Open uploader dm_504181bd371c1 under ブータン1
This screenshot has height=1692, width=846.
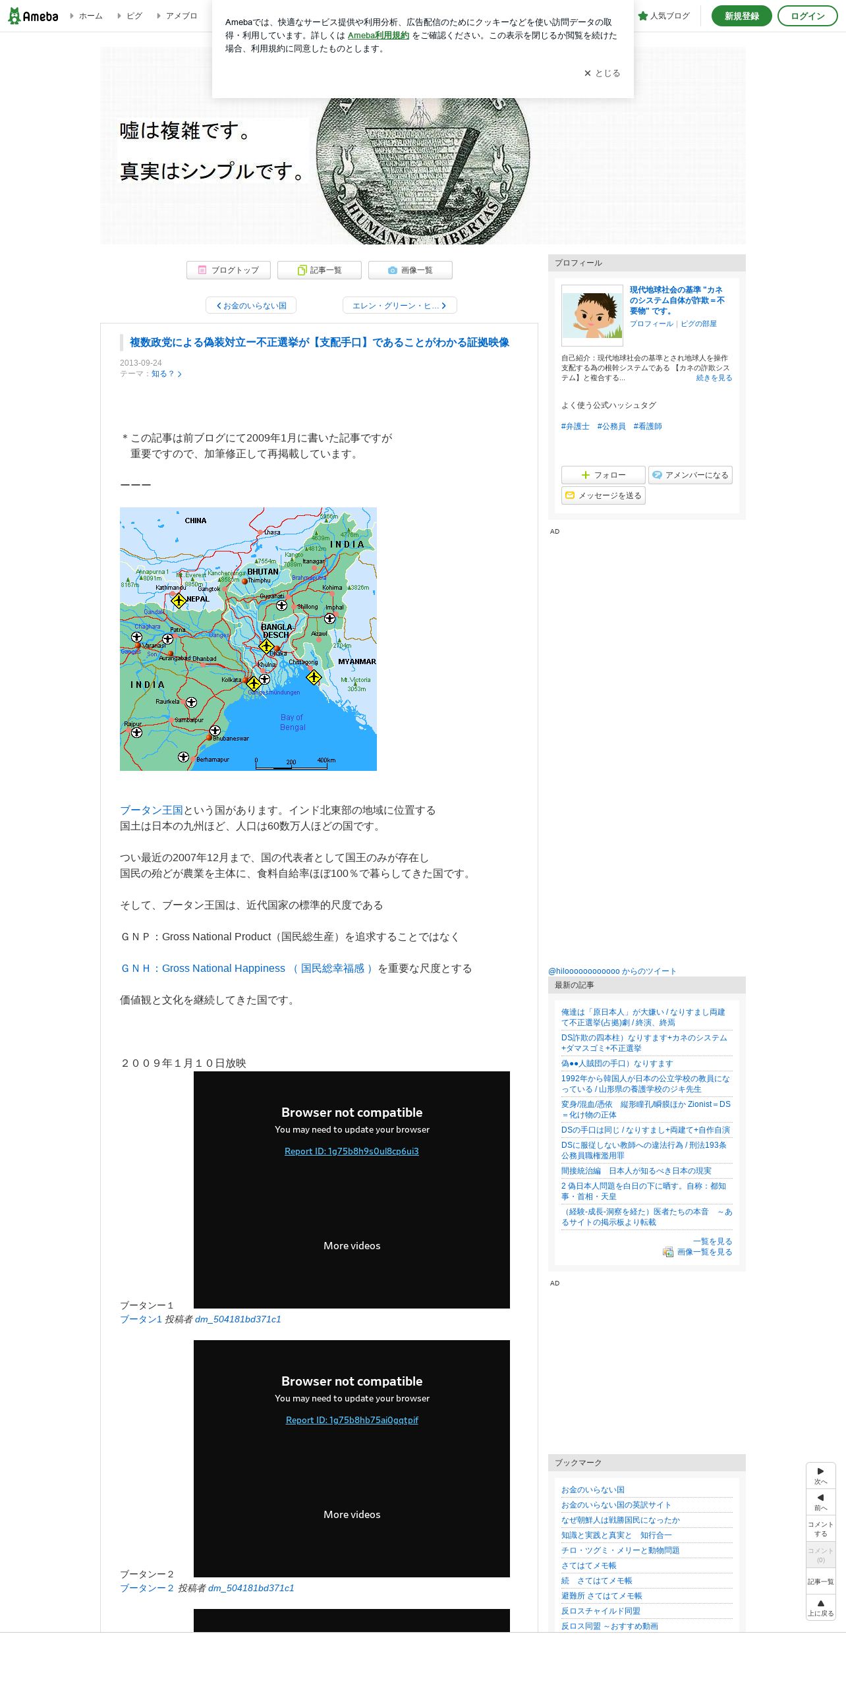[x=238, y=1319]
